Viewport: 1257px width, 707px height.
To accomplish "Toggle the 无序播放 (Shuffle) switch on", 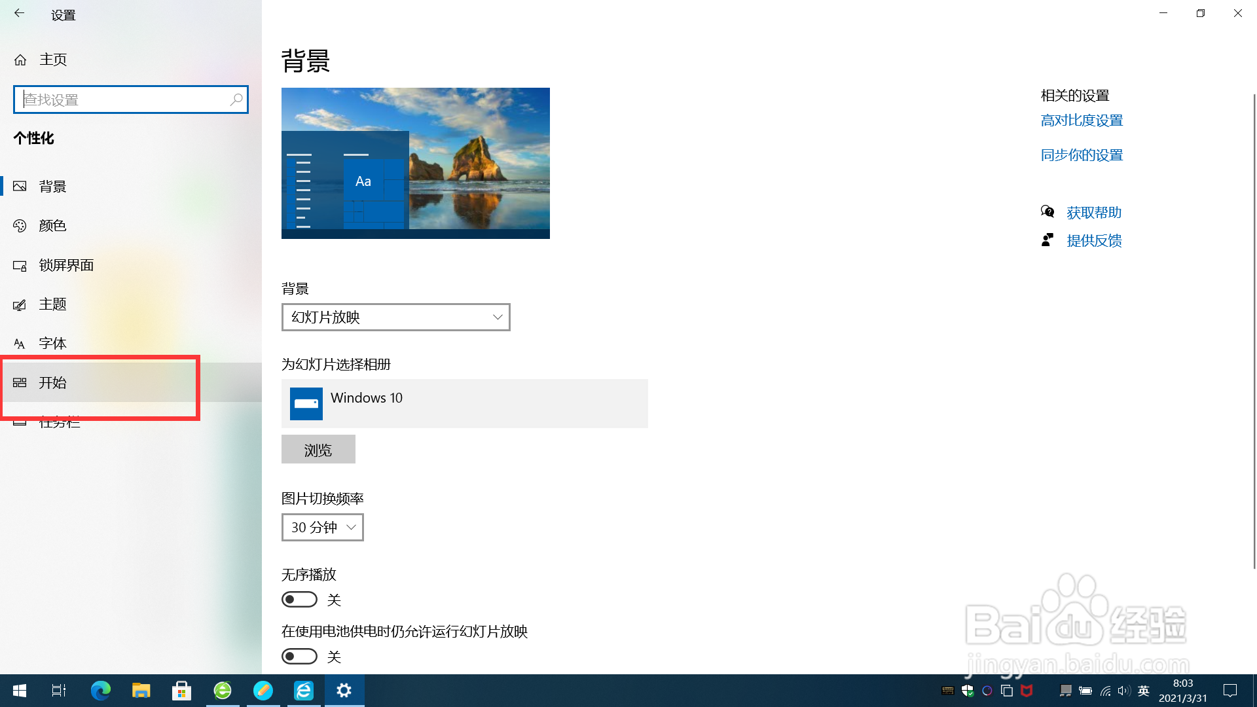I will pyautogui.click(x=299, y=599).
